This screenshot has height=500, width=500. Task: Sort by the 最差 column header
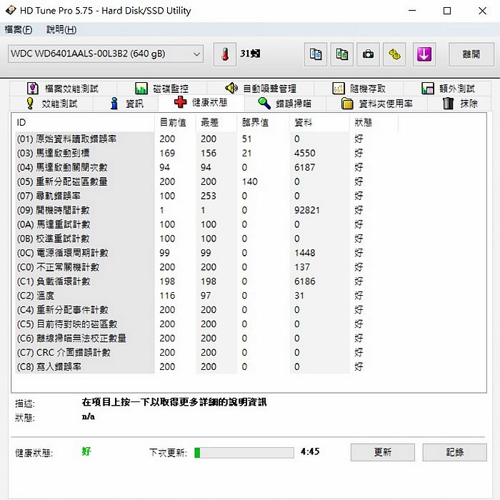click(216, 122)
